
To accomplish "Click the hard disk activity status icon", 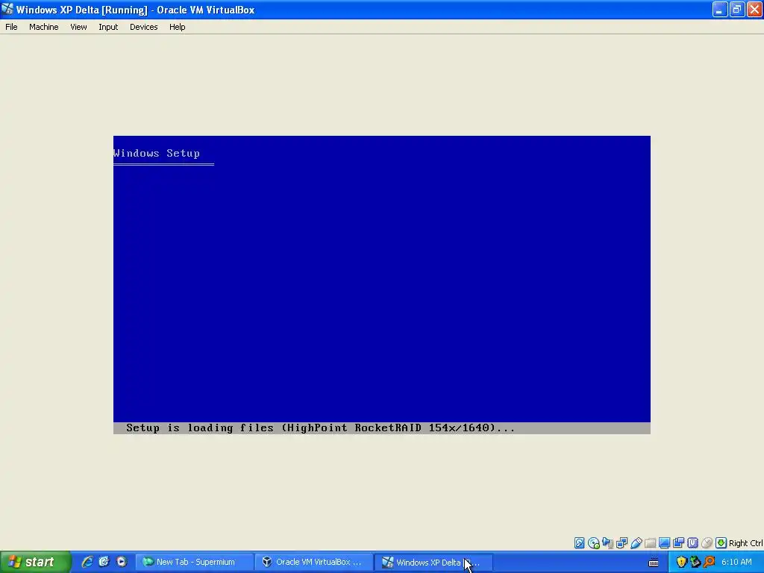I will click(579, 543).
